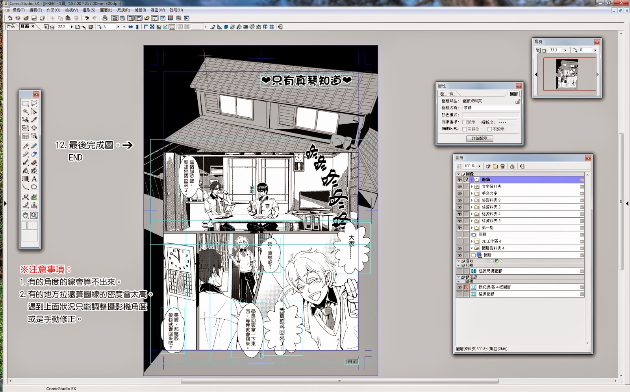Click the flip vertical arrows icon

click(137, 27)
